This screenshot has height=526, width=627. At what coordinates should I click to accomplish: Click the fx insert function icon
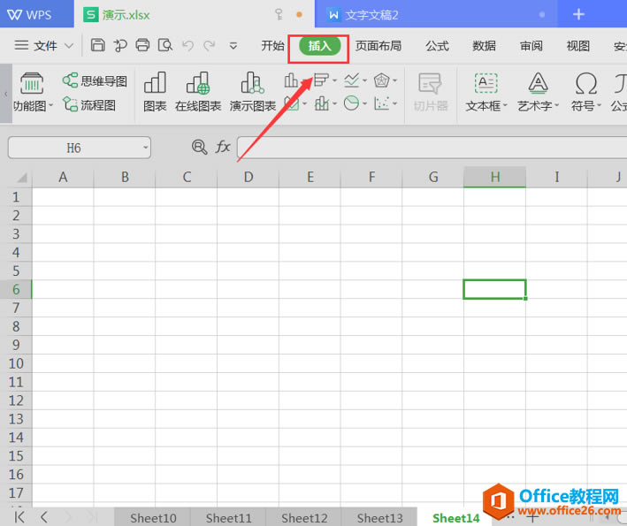223,147
